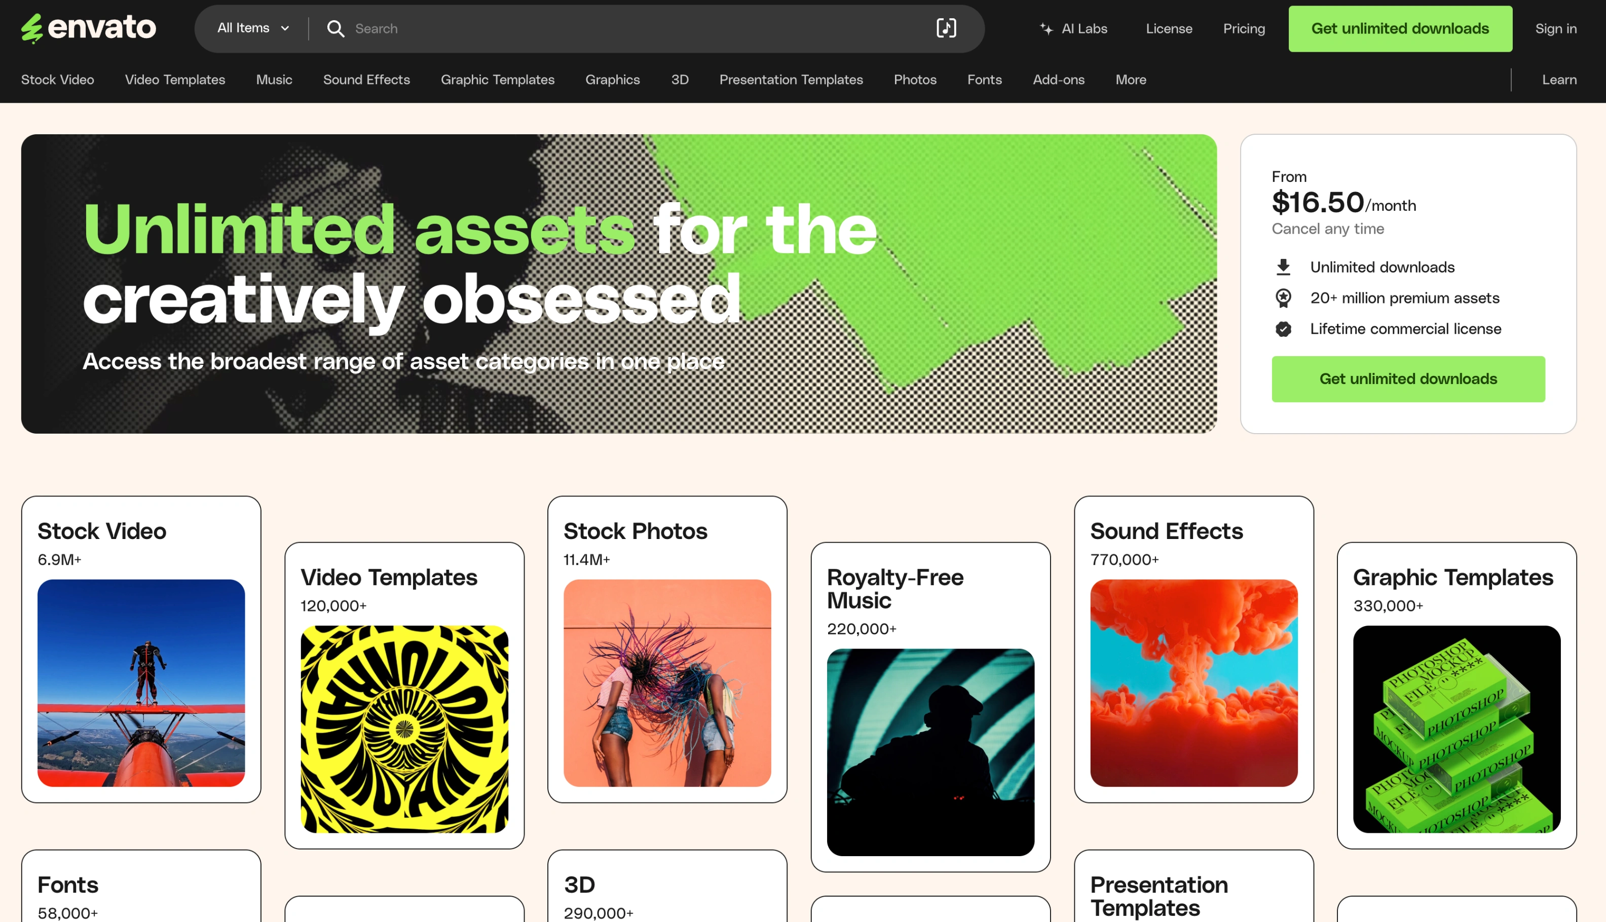Viewport: 1606px width, 922px height.
Task: Open Add-ons nav item
Action: tap(1058, 80)
